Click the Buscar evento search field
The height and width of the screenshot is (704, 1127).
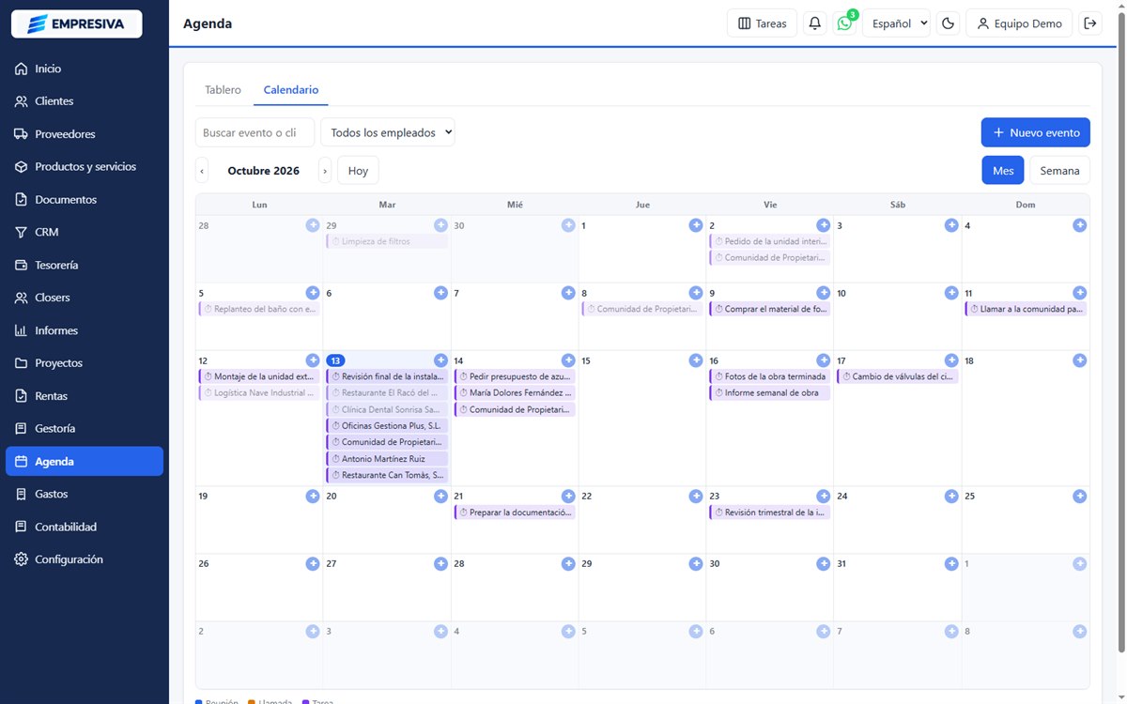click(255, 132)
